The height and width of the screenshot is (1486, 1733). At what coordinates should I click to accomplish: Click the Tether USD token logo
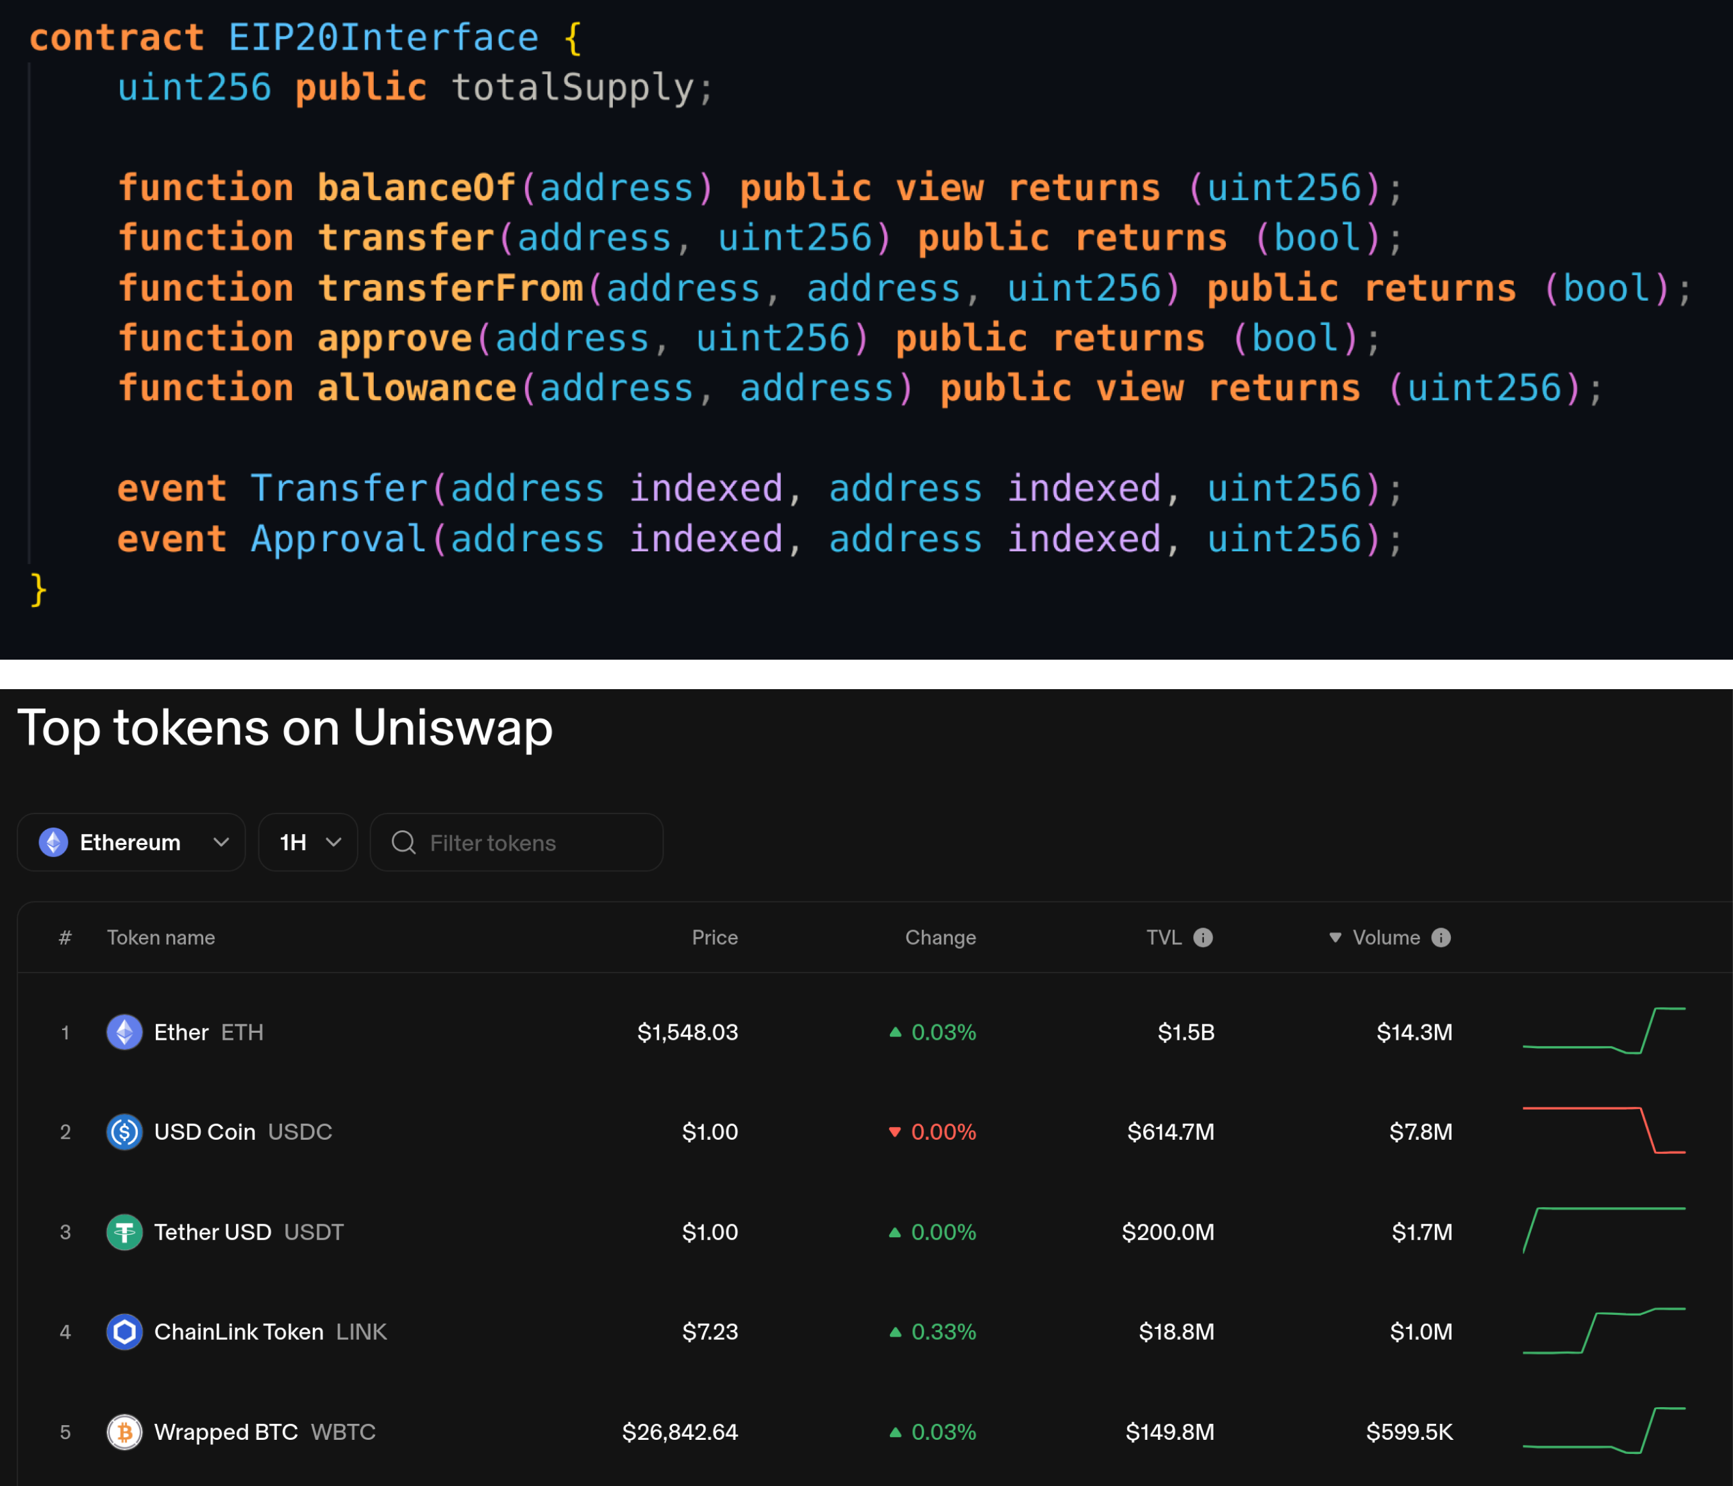(x=124, y=1231)
